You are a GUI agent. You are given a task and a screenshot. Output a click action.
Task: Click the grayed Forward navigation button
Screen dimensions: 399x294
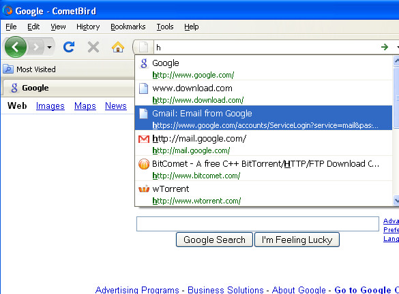[x=36, y=47]
